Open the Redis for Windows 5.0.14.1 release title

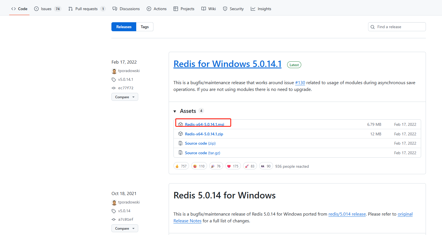[x=227, y=64]
